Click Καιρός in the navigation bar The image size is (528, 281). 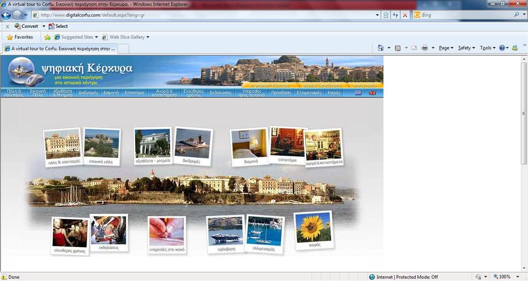click(x=334, y=93)
